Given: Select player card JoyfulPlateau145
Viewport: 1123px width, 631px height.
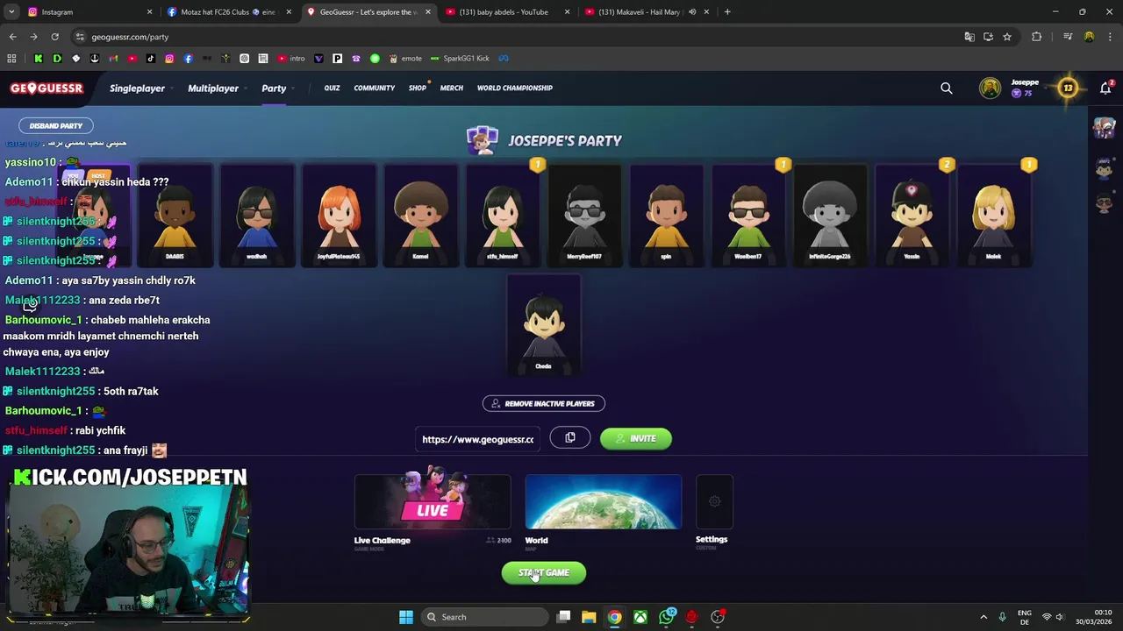Looking at the screenshot, I should (339, 215).
